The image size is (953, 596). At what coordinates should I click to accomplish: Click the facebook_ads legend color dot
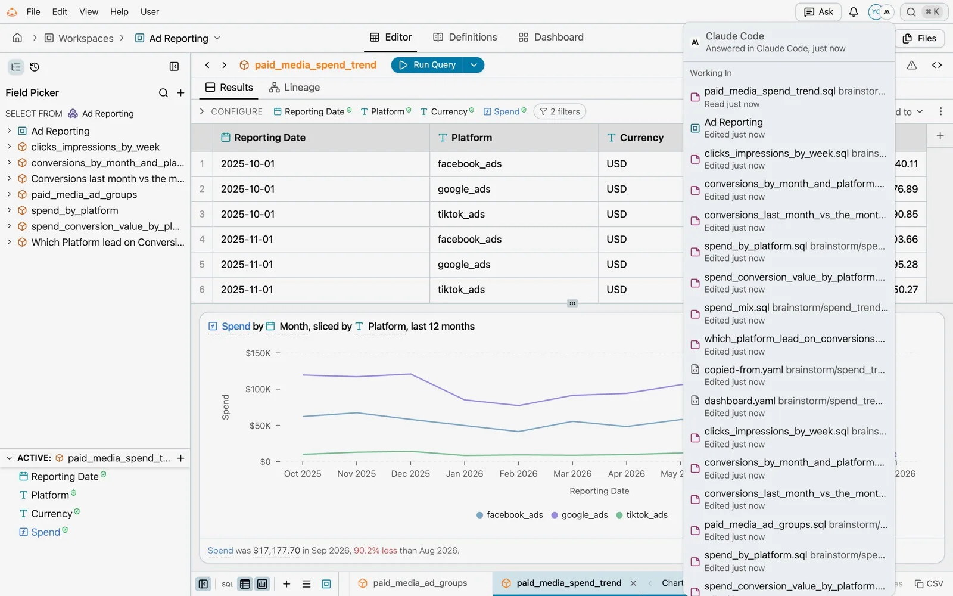tap(479, 515)
